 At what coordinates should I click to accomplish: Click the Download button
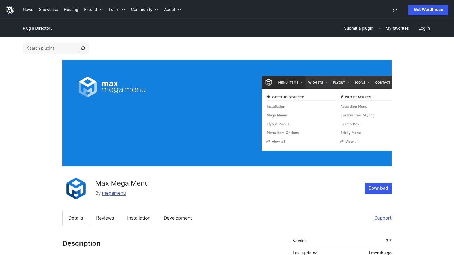coord(378,188)
